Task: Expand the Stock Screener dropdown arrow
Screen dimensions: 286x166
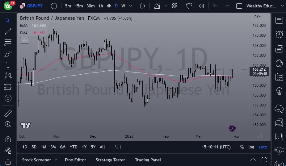Action: 56,160
